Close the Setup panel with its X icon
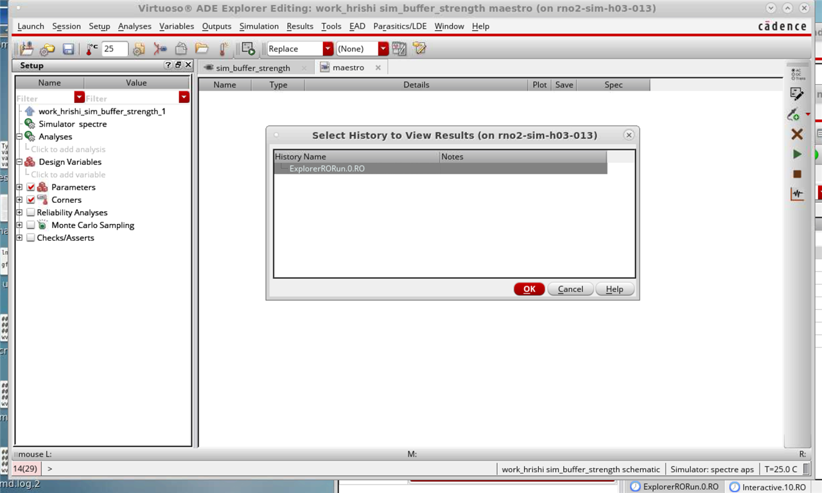822x493 pixels. [x=188, y=65]
